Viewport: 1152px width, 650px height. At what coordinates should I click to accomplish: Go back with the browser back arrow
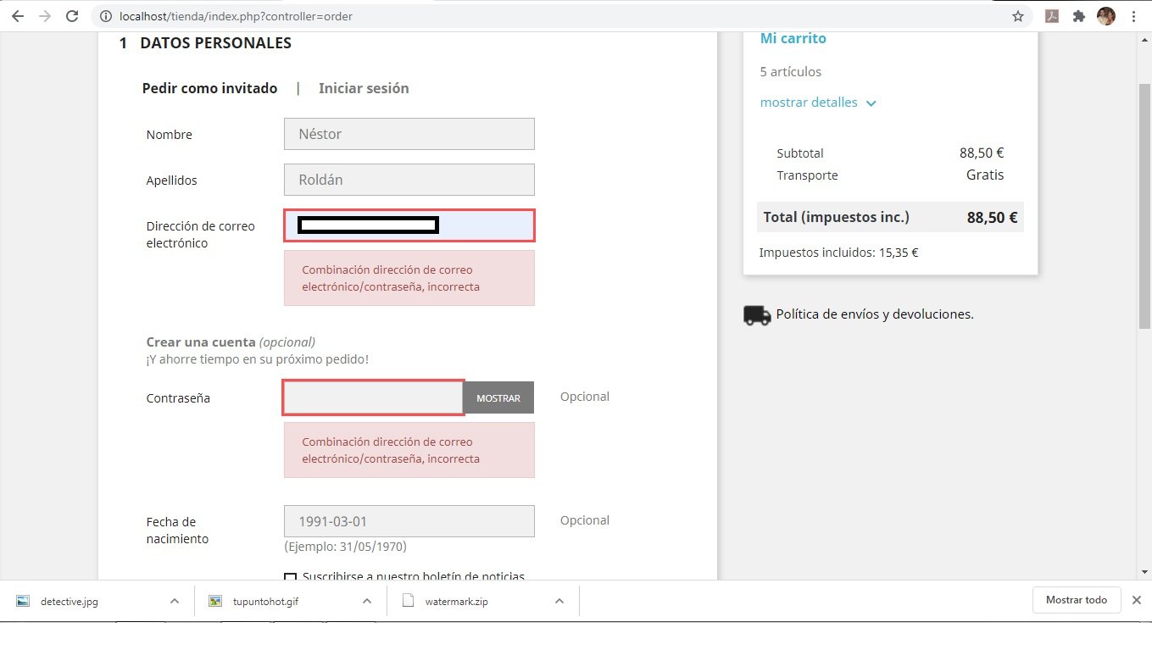click(x=18, y=16)
